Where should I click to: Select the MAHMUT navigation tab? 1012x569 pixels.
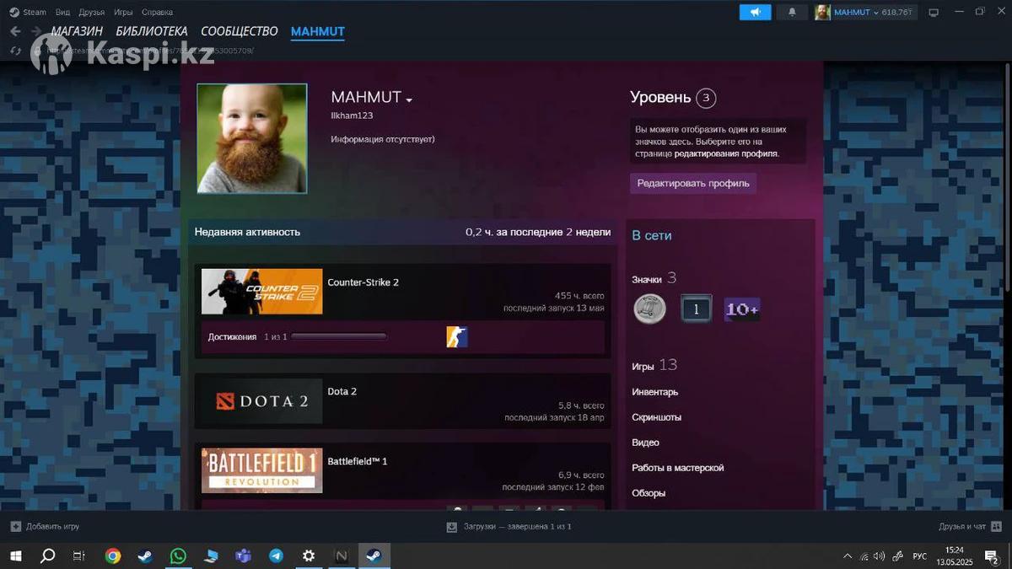coord(318,31)
